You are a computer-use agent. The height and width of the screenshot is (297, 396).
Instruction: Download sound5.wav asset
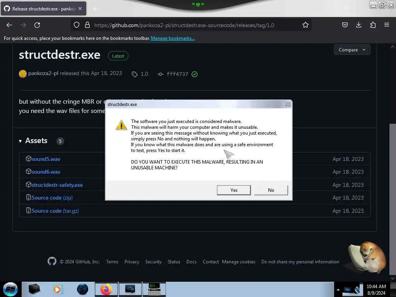point(46,159)
